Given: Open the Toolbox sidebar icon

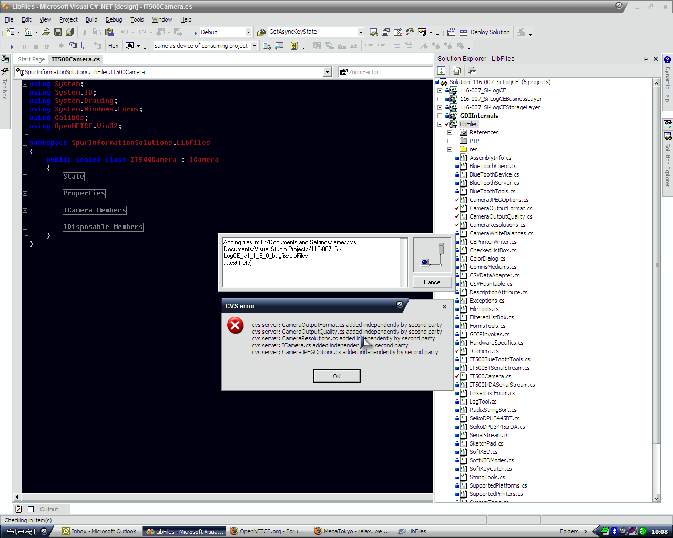Looking at the screenshot, I should tap(5, 71).
